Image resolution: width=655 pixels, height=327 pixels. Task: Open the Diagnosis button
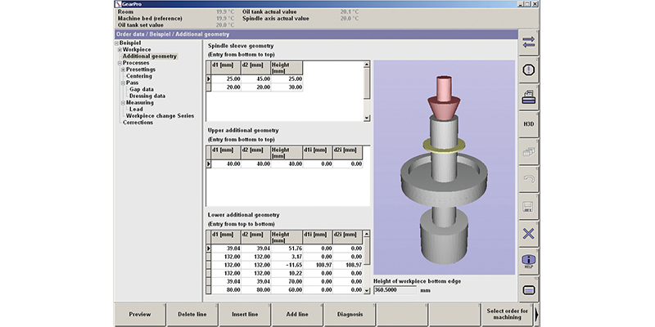[350, 314]
